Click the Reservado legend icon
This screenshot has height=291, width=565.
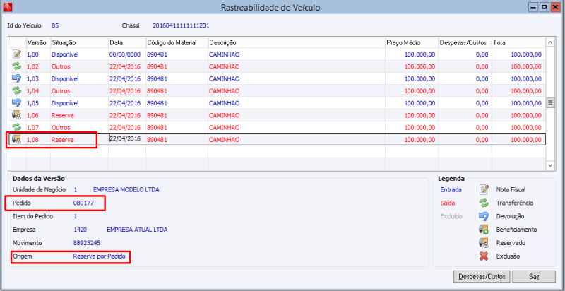pyautogui.click(x=484, y=243)
